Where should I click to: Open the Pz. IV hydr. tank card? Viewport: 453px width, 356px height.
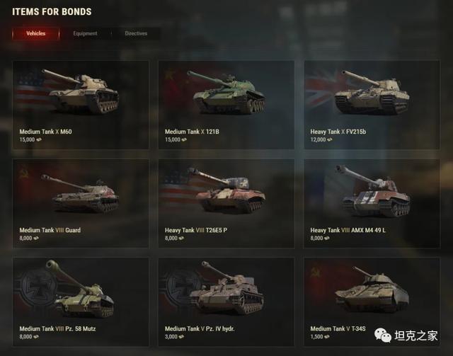coord(226,302)
